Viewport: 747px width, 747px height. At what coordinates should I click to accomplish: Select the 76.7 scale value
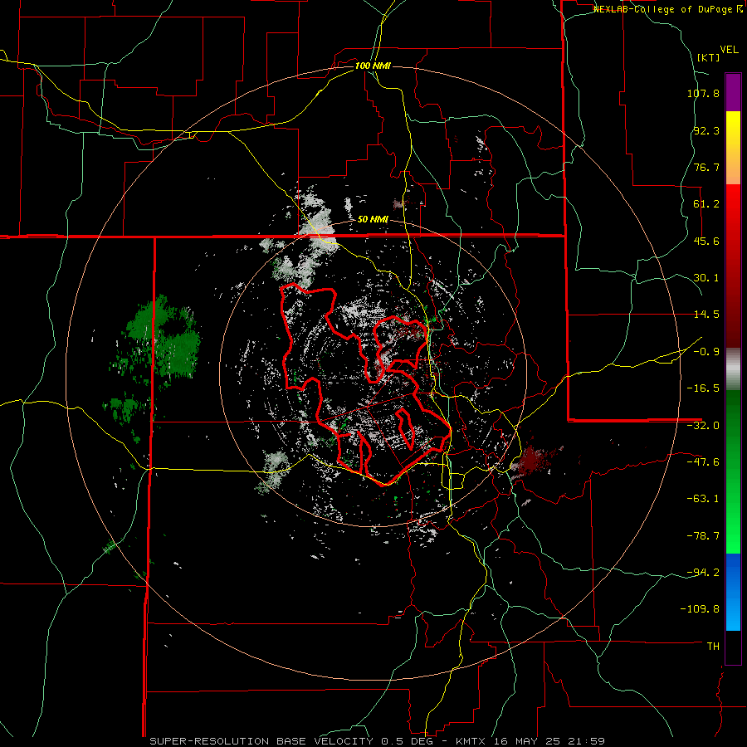click(x=706, y=167)
